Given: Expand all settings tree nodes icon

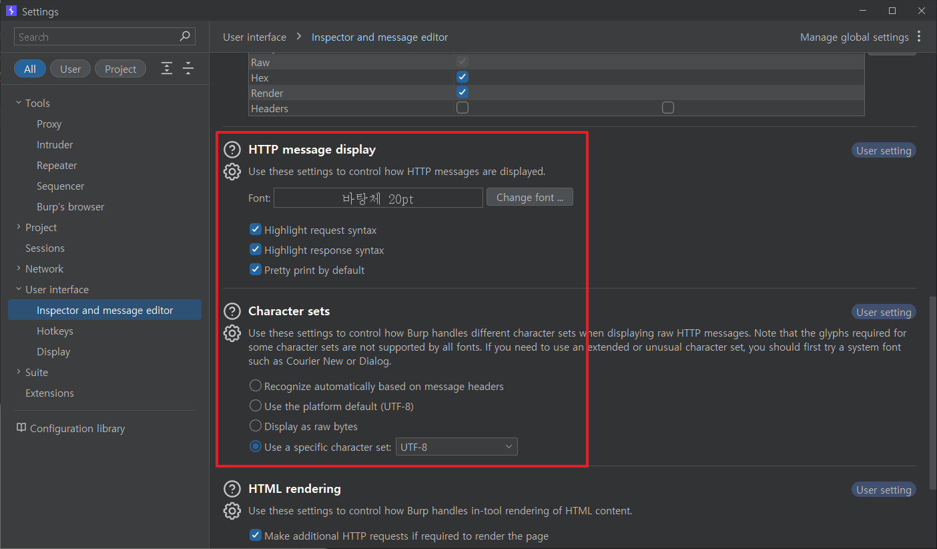Looking at the screenshot, I should point(167,69).
